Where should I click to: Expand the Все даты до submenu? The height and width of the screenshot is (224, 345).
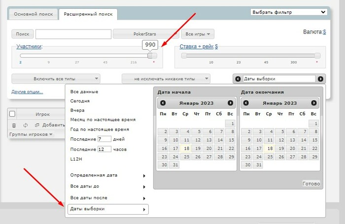[108, 187]
